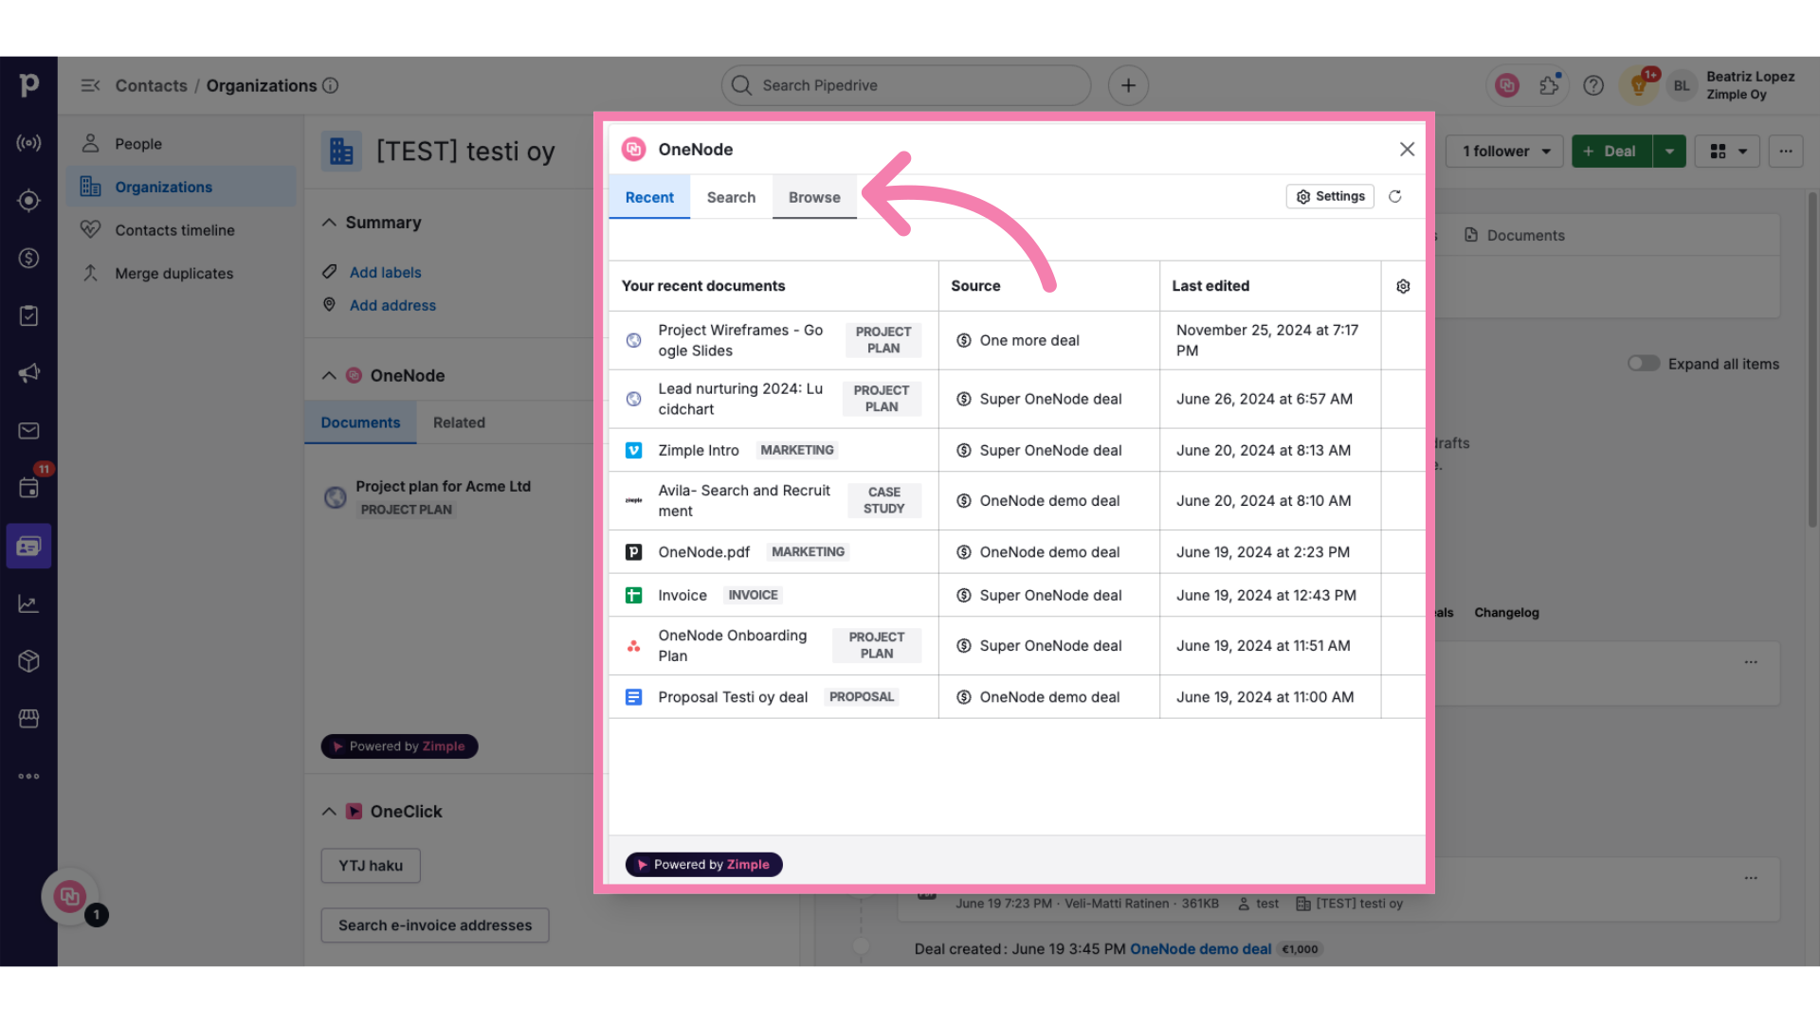Collapse the OneNode sidebar section

(x=329, y=375)
